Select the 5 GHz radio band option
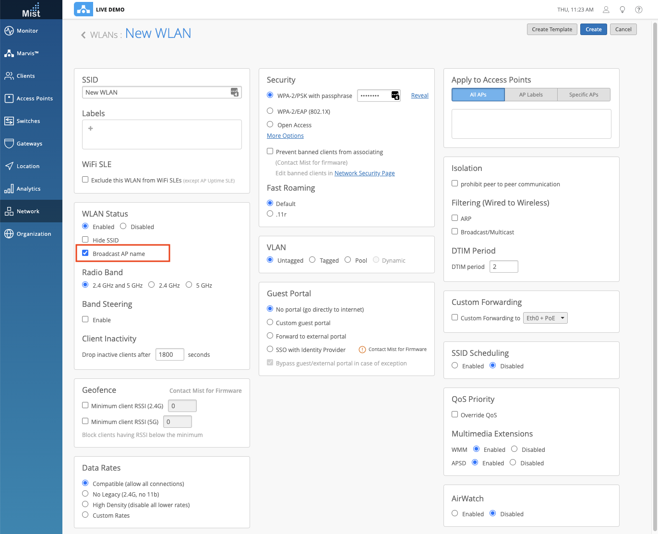 click(x=189, y=285)
